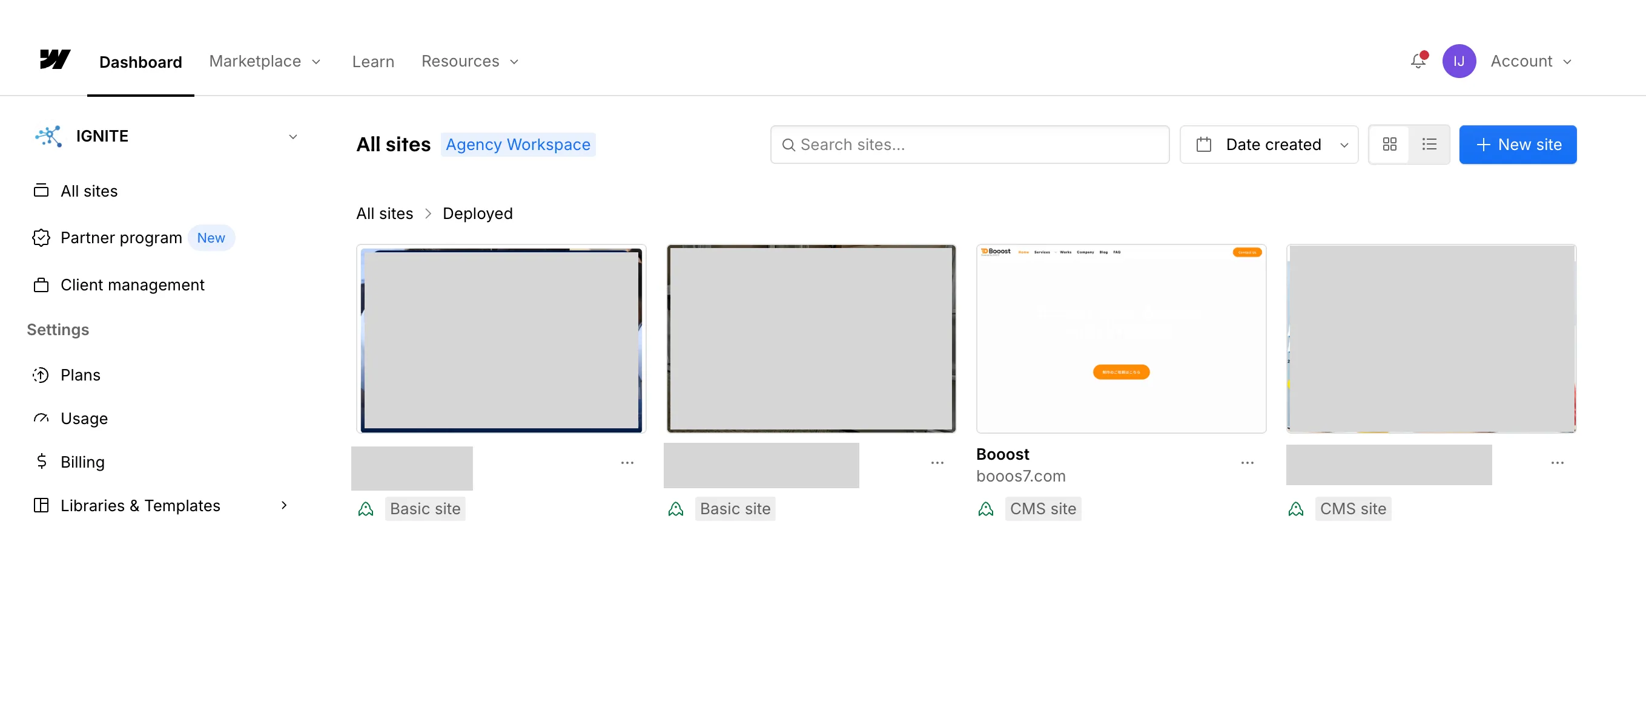This screenshot has height=709, width=1646.
Task: Click the Agency Workspace badge
Action: pos(518,144)
